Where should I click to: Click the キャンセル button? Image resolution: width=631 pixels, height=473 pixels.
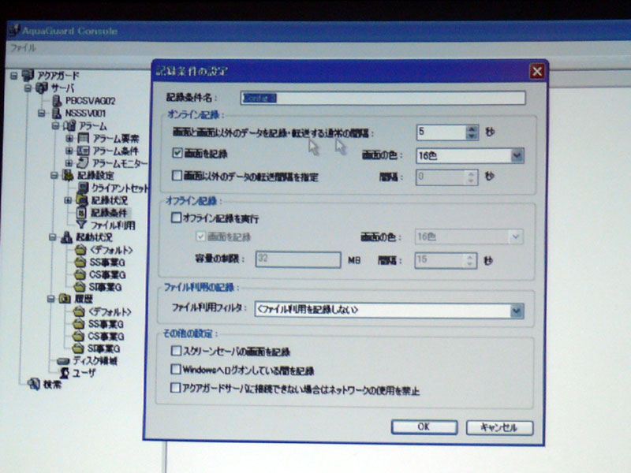point(499,427)
